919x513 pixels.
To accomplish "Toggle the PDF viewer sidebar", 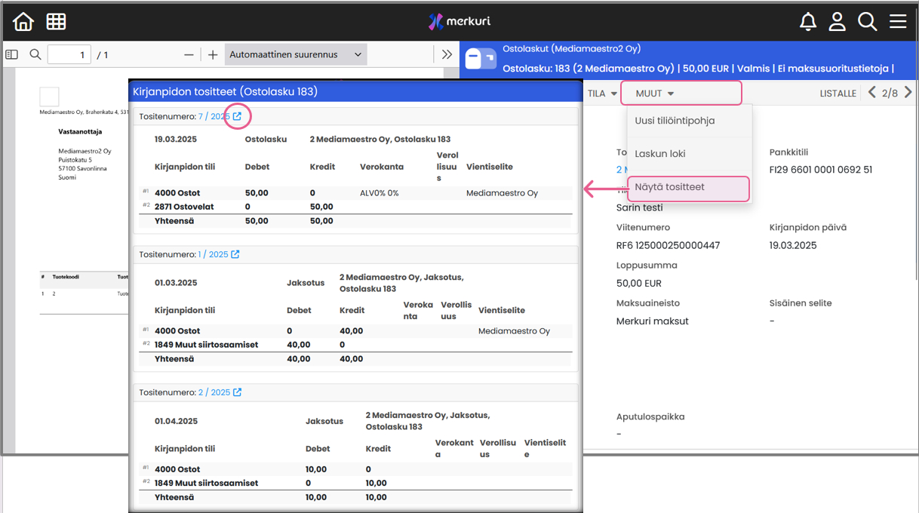I will click(x=11, y=54).
